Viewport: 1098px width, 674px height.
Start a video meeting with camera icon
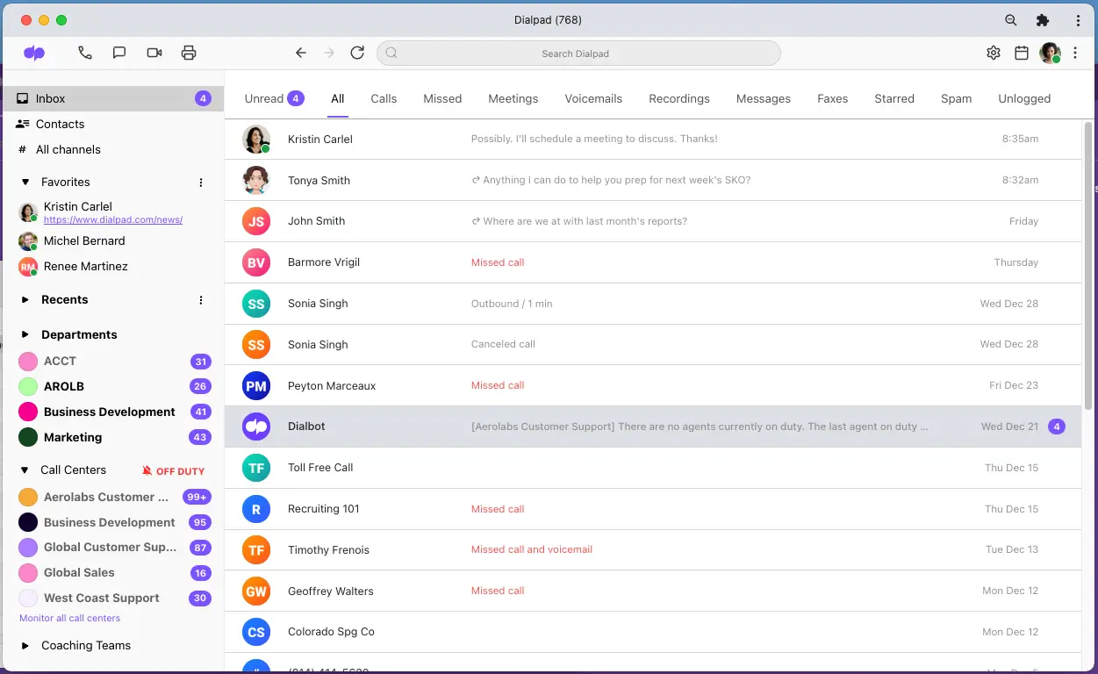pos(154,53)
